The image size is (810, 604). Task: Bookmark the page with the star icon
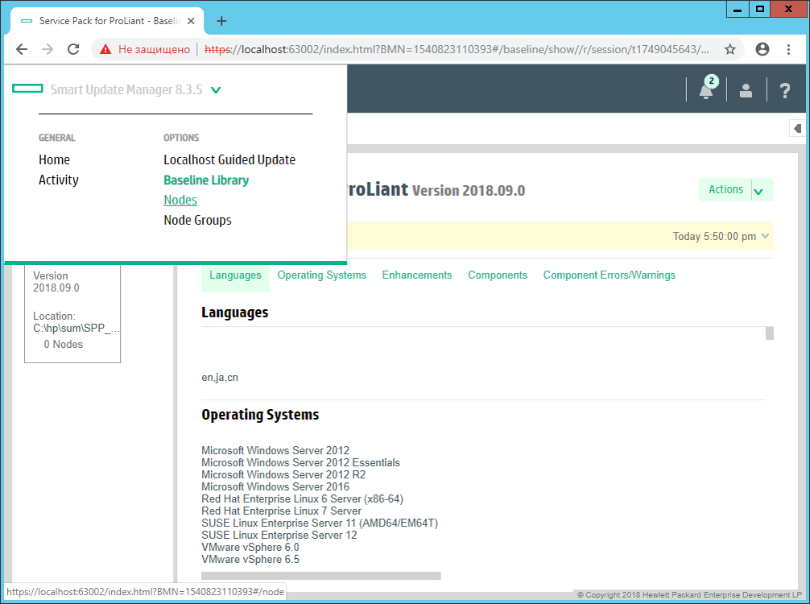click(730, 49)
